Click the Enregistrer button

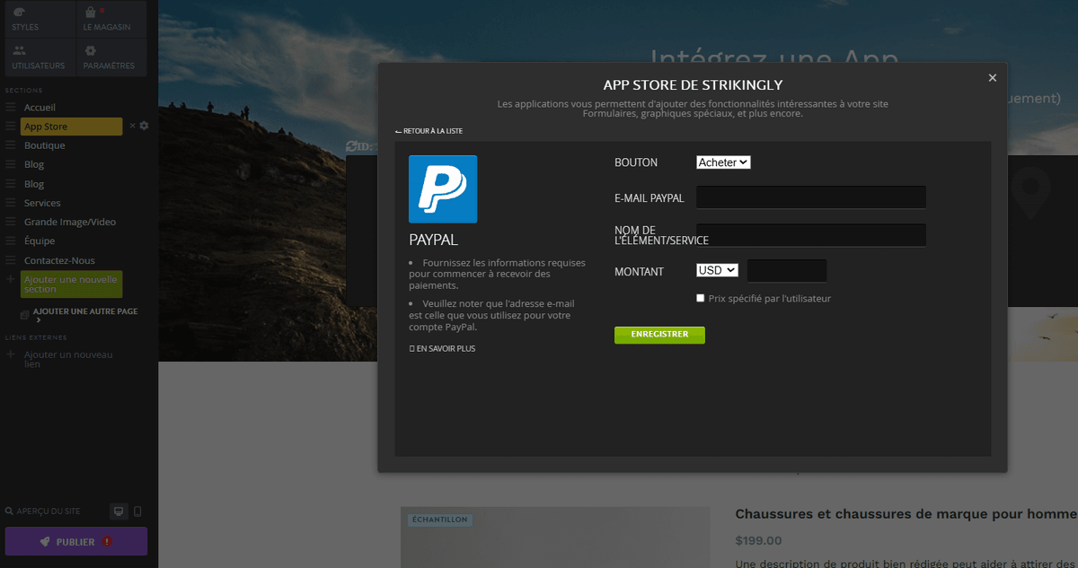[x=659, y=335]
